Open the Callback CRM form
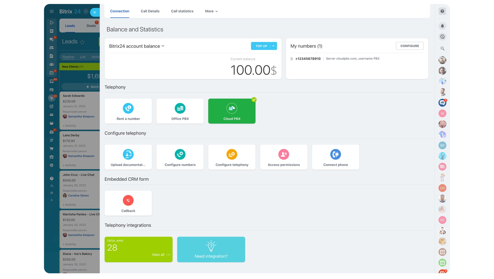 (128, 203)
